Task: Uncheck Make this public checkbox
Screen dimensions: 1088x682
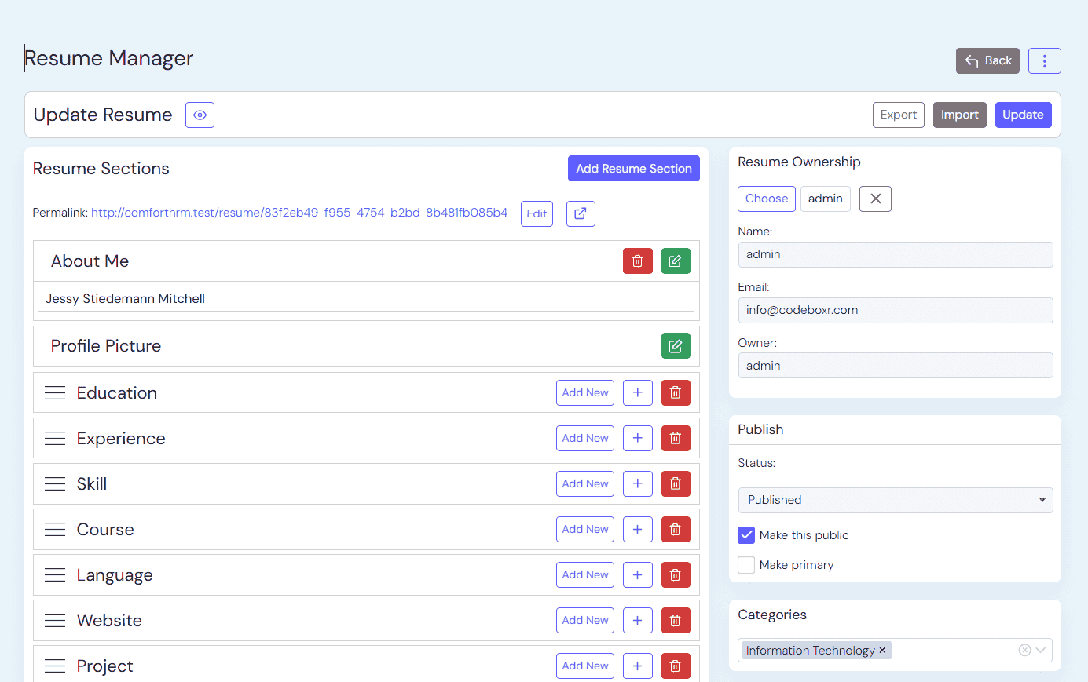Action: [x=746, y=535]
